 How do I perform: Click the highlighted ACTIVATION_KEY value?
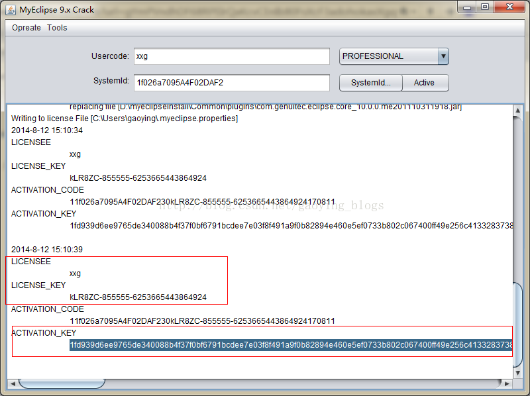point(291,345)
